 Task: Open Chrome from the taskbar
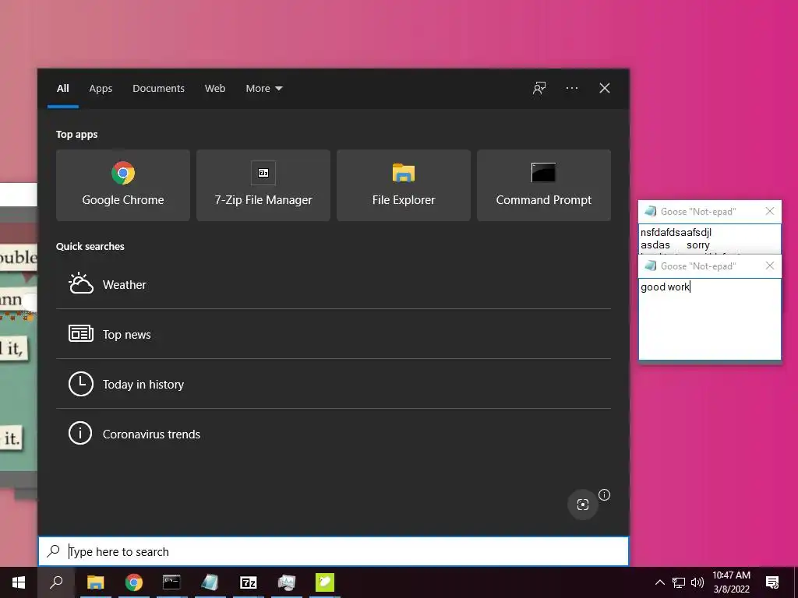pos(134,582)
